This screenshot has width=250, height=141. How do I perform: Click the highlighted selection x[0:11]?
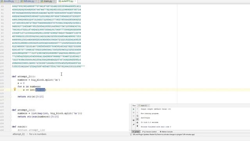coord(40,90)
